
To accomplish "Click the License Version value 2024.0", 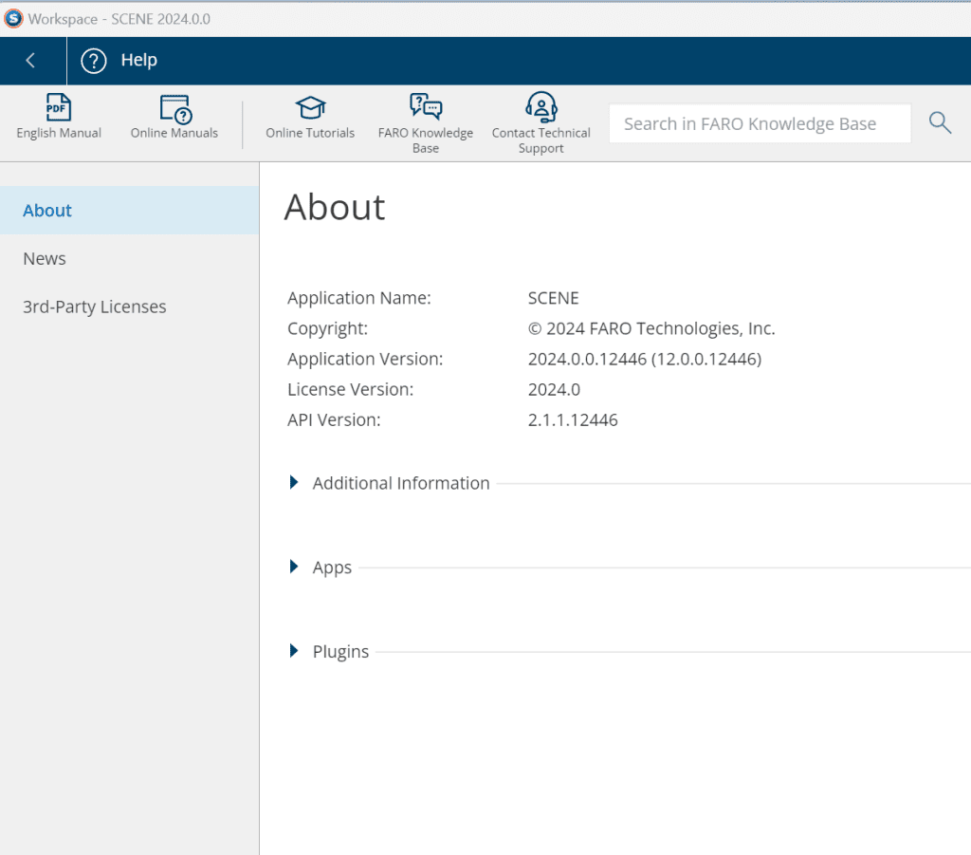I will [x=554, y=389].
